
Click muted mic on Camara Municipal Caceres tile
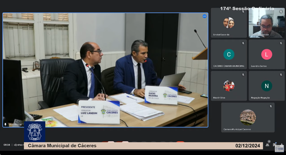click(x=271, y=106)
